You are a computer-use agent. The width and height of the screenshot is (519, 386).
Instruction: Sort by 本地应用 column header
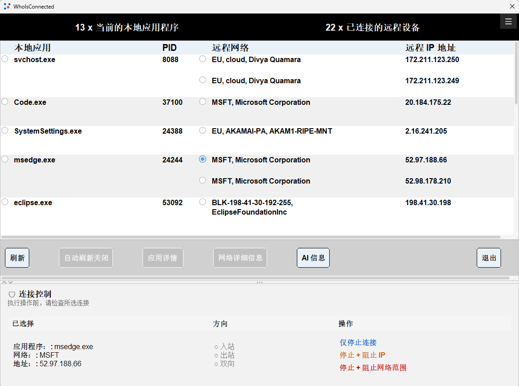32,48
